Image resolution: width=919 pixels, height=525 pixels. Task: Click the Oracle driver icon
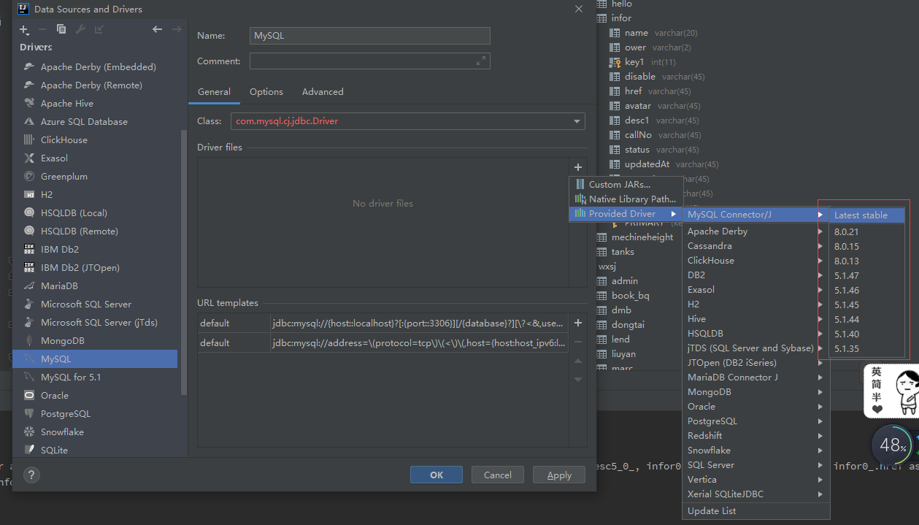(x=29, y=395)
